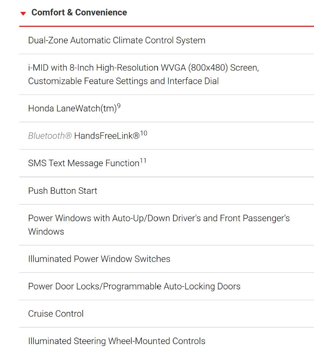Click the Bluetooth® italic text
Viewport: 314px width, 353px height.
click(50, 136)
